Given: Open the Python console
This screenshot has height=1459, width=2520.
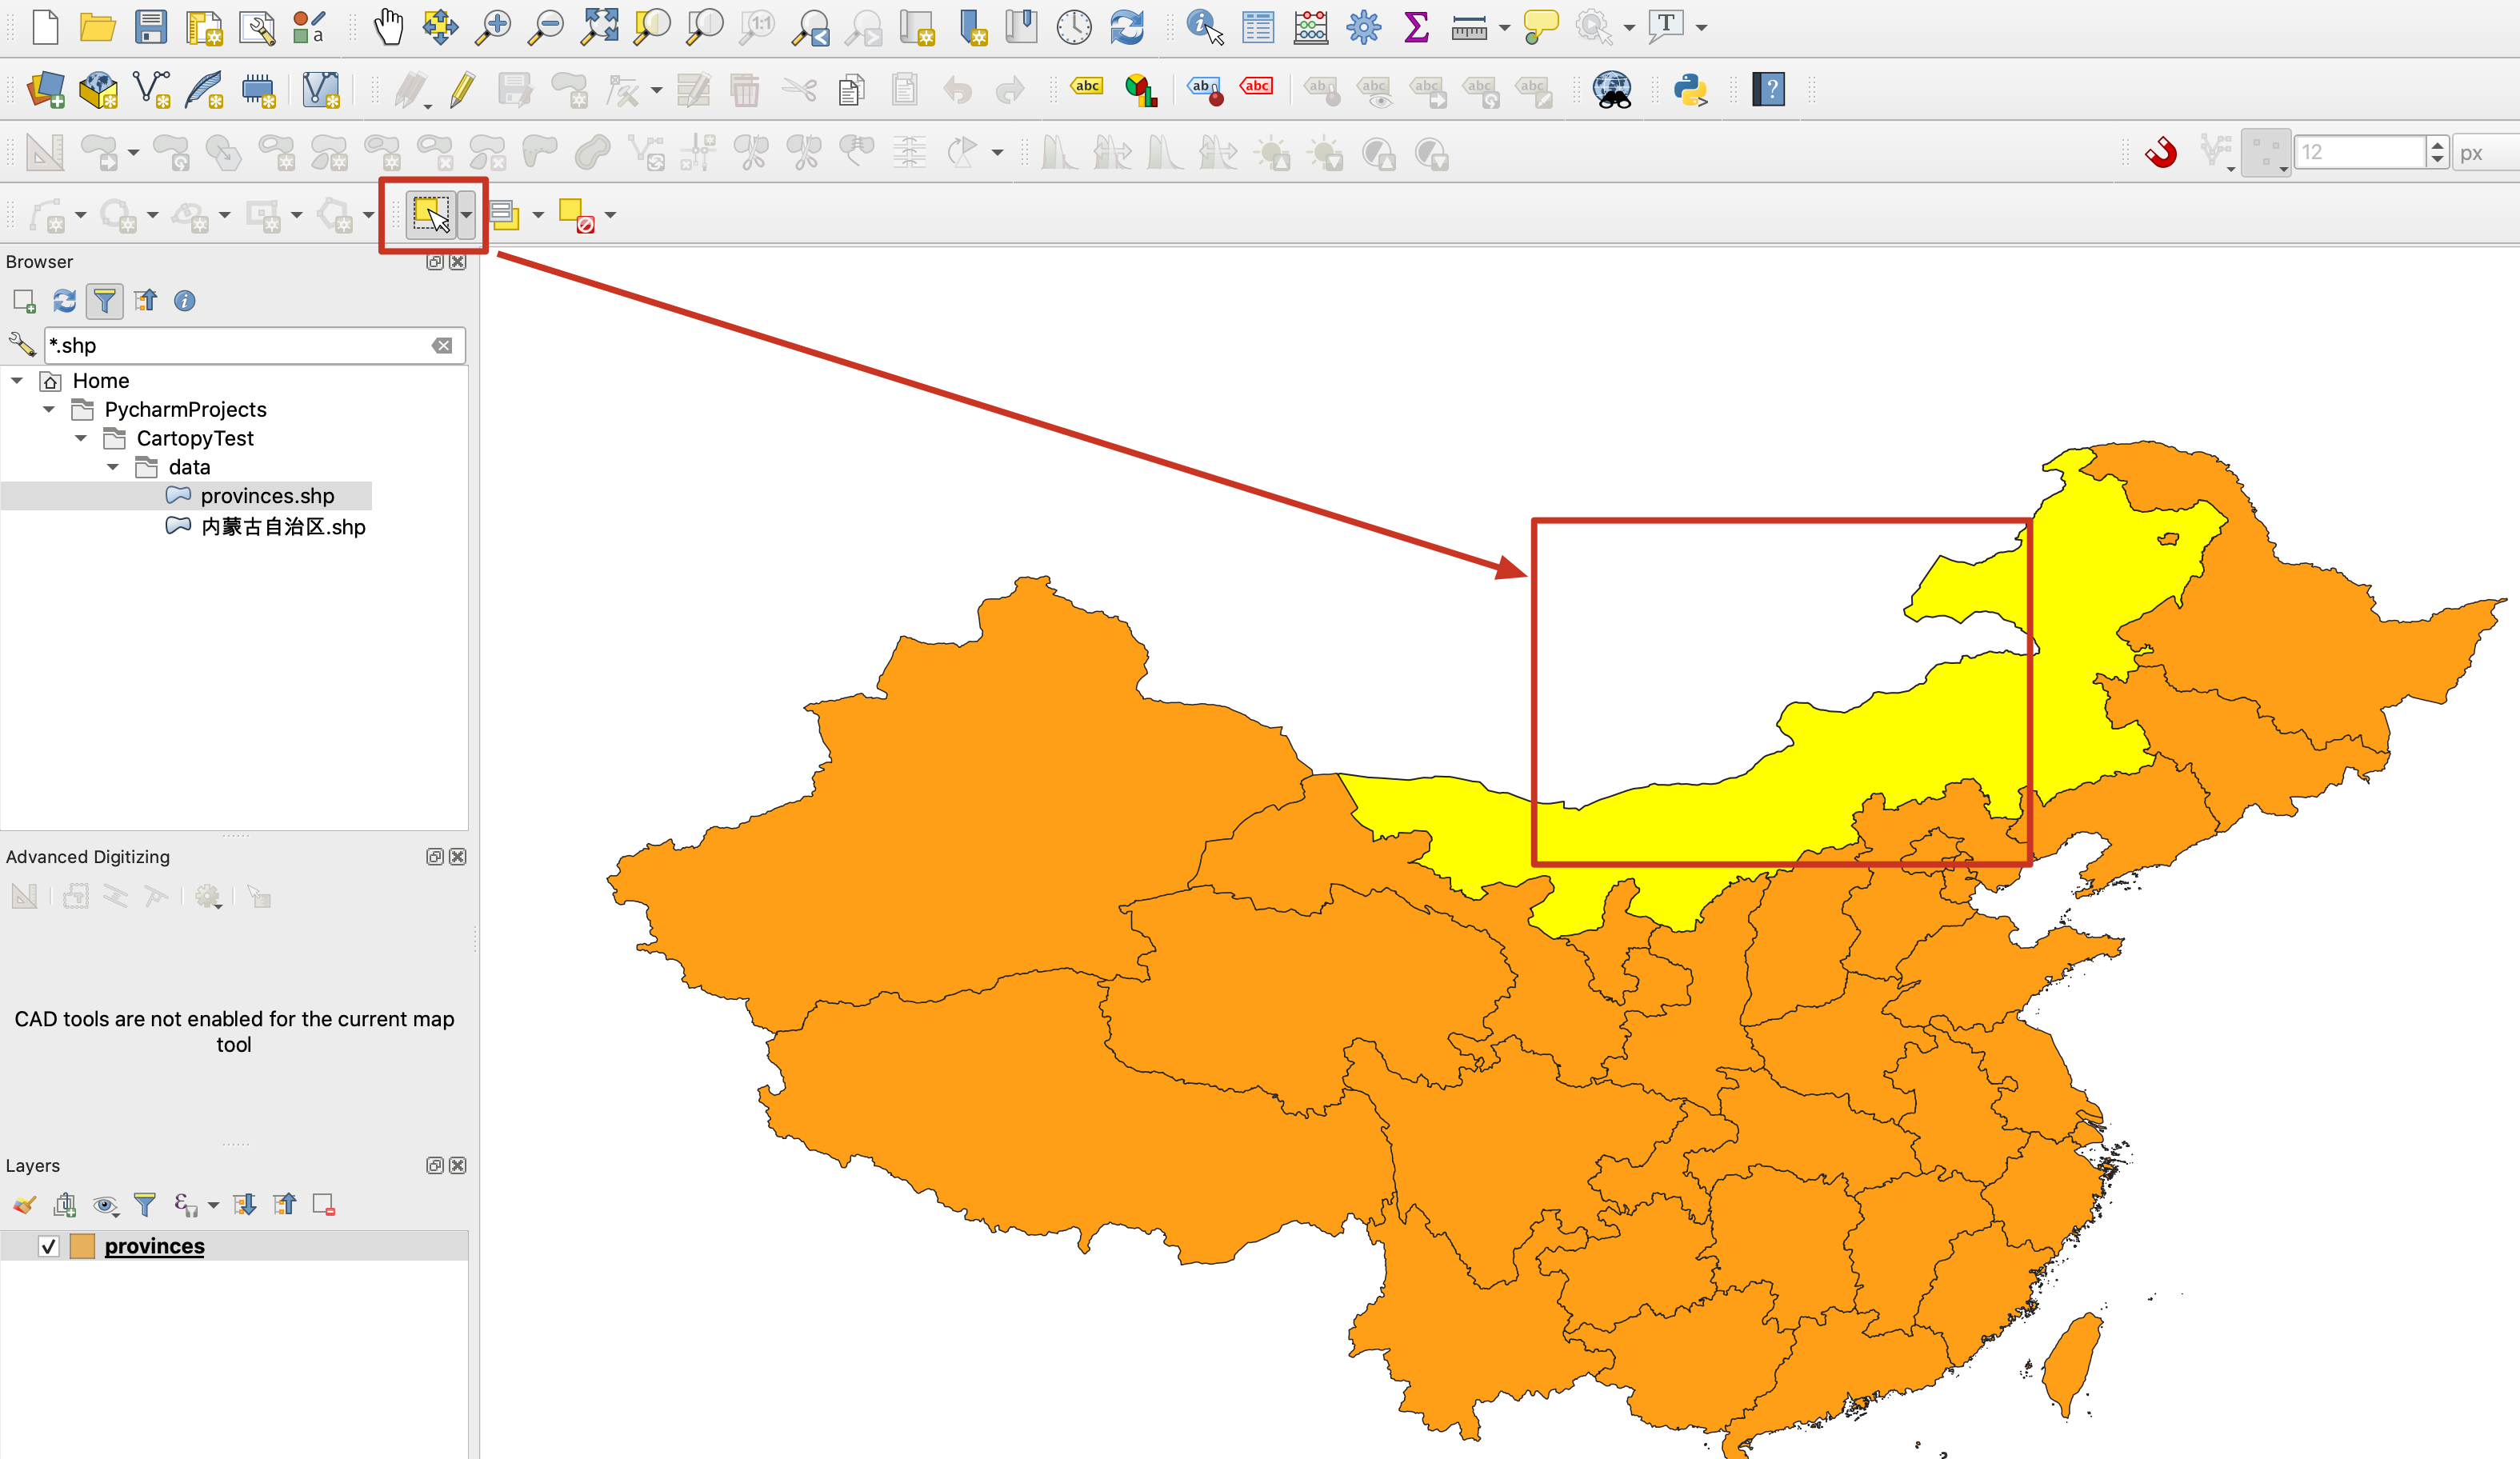Looking at the screenshot, I should point(1689,90).
